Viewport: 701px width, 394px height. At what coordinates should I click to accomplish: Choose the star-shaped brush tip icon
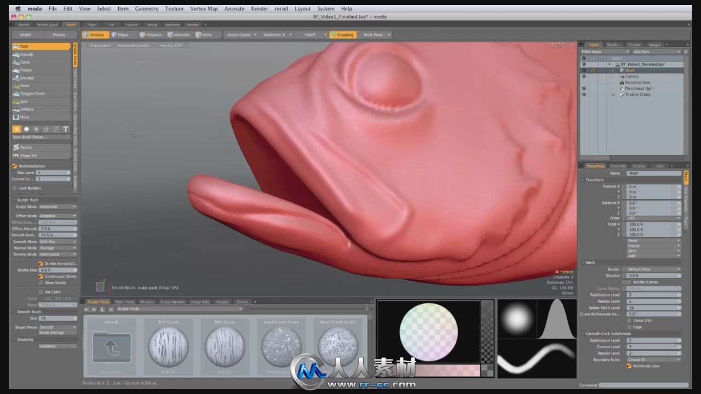point(46,129)
